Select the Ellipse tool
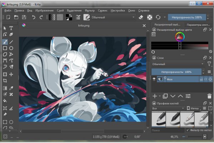Image resolution: width=214 pixels, height=143 pixels. click(11, 48)
